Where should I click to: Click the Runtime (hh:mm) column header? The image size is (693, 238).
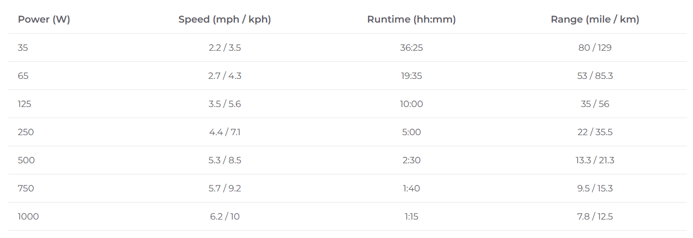[411, 19]
